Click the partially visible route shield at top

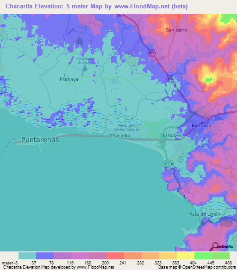pos(120,15)
